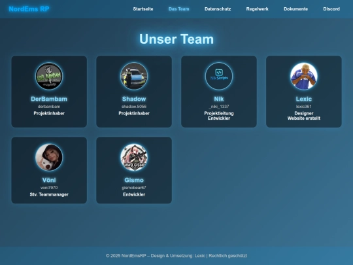Click the username _niki_1337

(219, 107)
